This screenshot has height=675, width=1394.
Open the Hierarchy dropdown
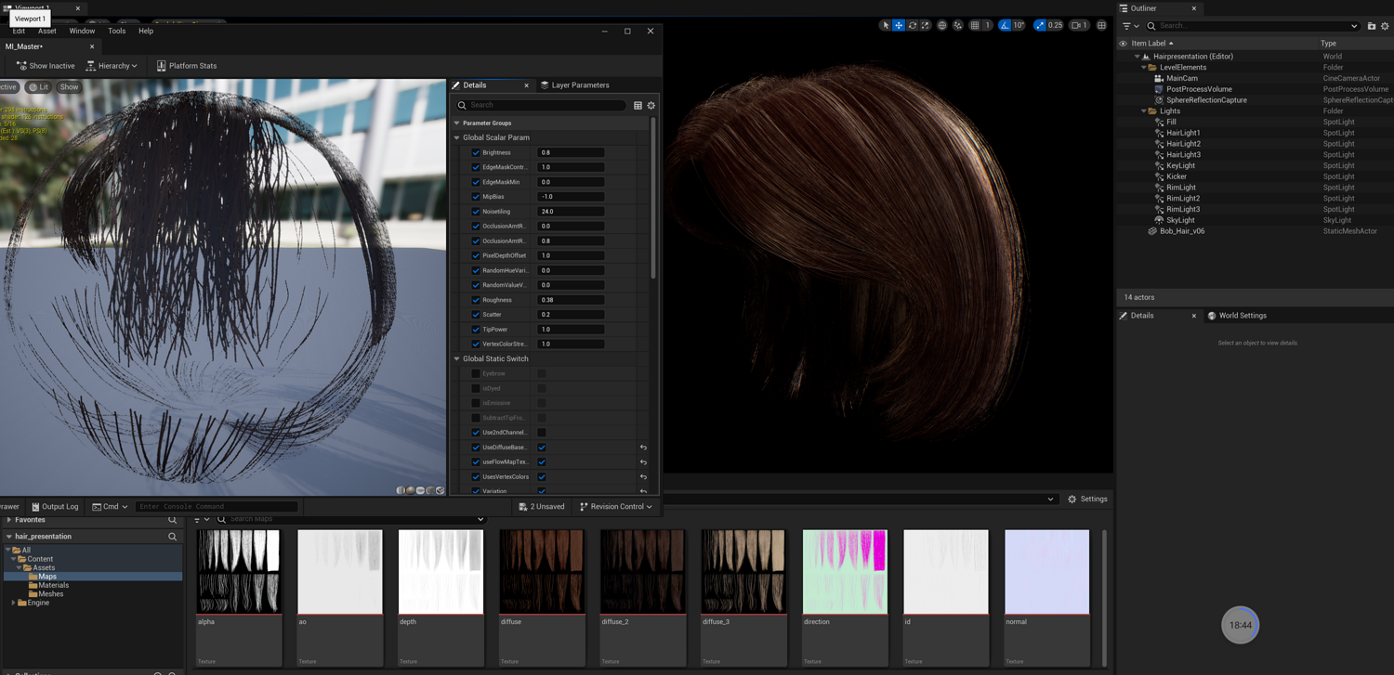[112, 66]
